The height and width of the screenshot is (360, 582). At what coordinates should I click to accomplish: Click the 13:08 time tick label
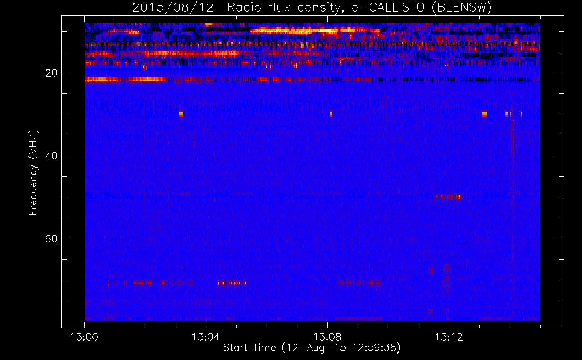327,337
